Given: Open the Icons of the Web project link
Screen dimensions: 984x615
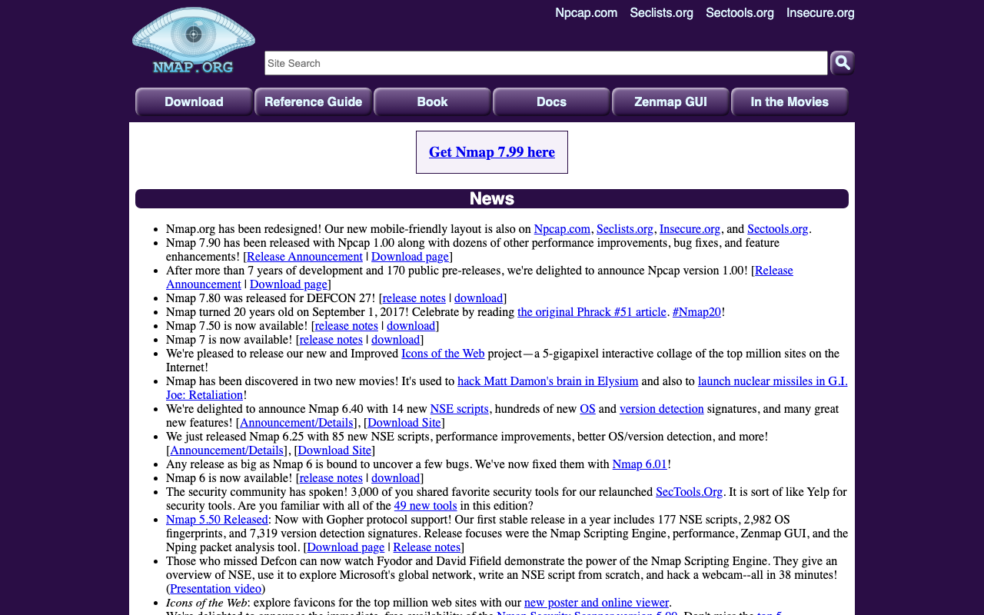Looking at the screenshot, I should click(443, 354).
